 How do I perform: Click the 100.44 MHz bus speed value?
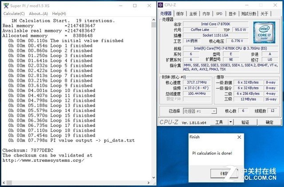point(197,94)
